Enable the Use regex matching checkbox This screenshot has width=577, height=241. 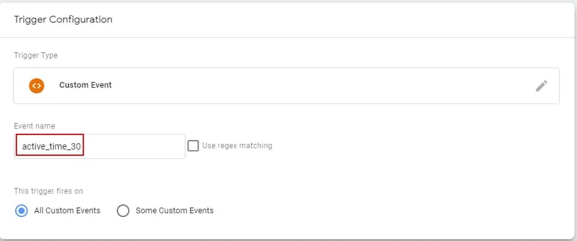(193, 146)
